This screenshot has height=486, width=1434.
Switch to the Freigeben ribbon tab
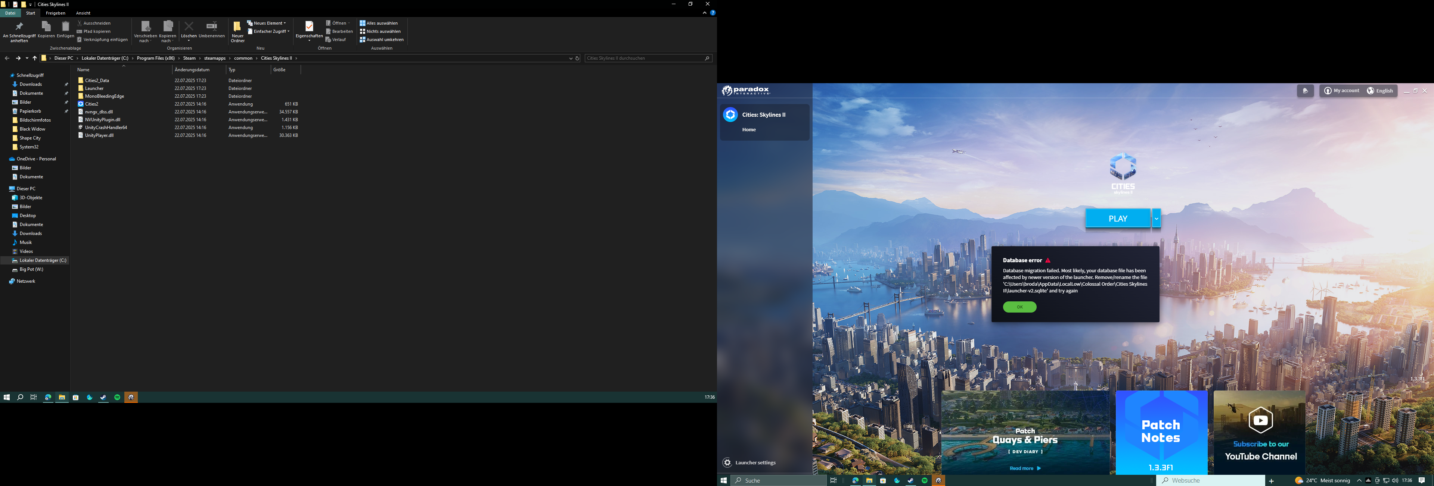(56, 13)
